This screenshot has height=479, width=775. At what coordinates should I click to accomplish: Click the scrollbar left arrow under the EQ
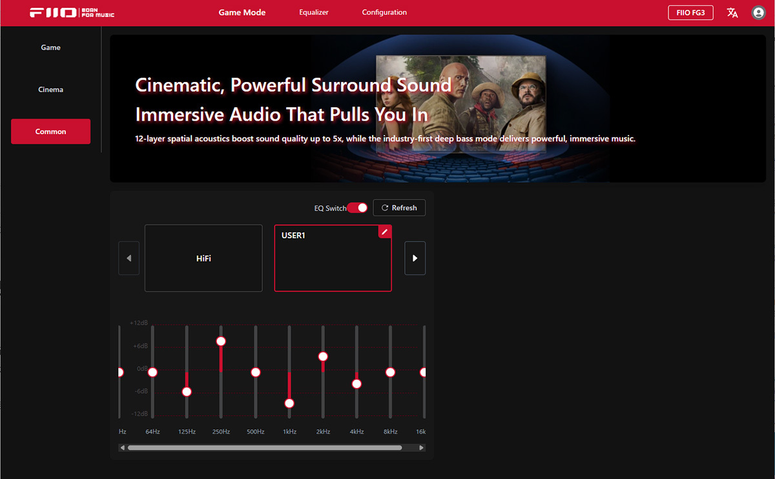click(123, 447)
